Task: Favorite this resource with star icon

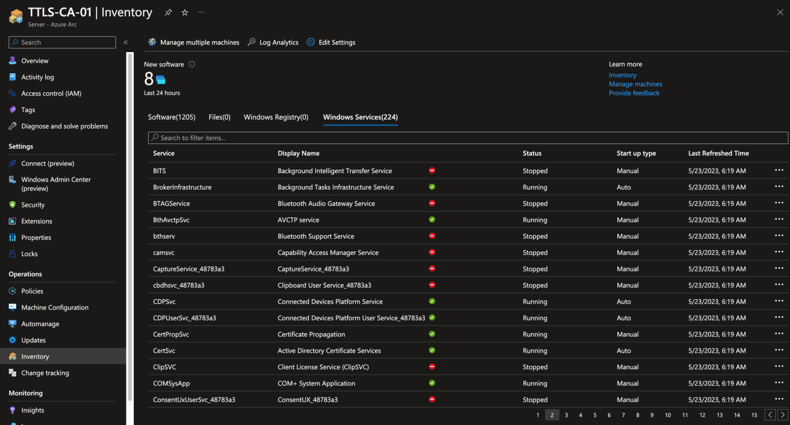Action: [x=185, y=12]
